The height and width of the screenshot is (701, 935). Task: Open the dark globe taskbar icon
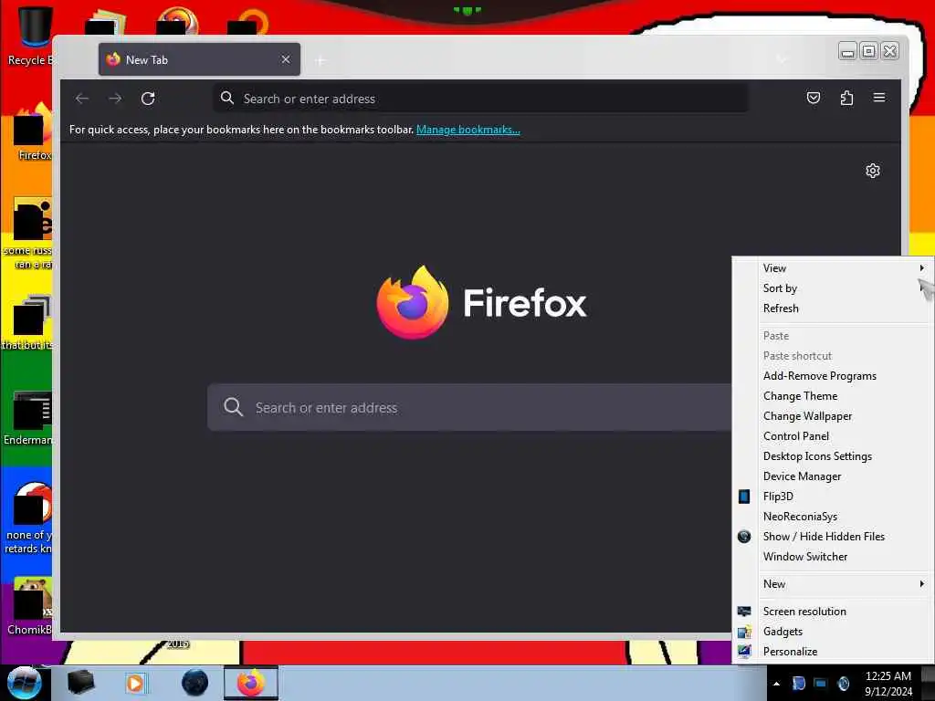pos(194,683)
